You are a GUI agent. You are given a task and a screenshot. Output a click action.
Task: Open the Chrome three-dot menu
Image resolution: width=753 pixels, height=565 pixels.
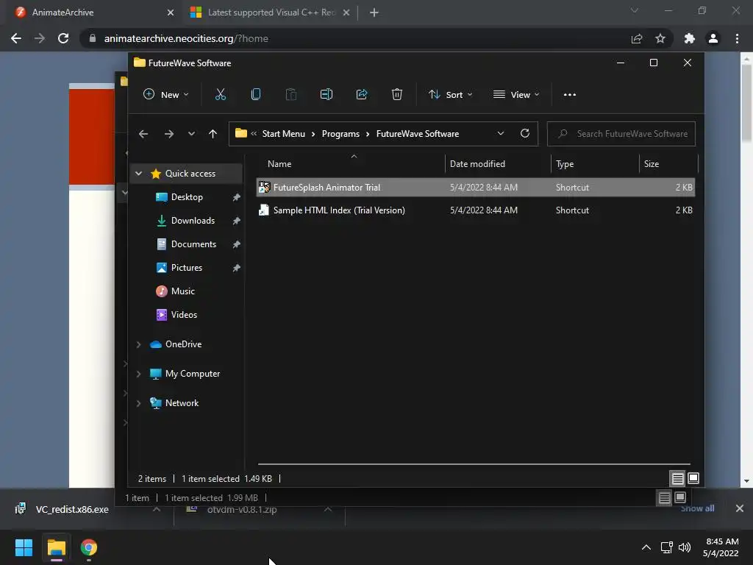tap(737, 38)
